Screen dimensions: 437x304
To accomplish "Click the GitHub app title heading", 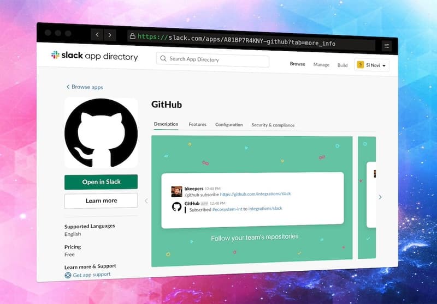I will [167, 105].
